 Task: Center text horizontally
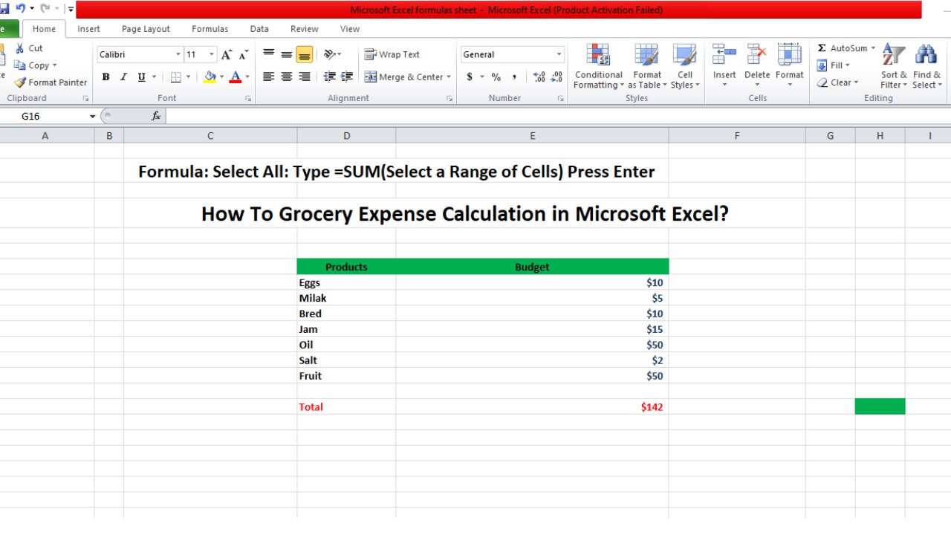coord(286,77)
